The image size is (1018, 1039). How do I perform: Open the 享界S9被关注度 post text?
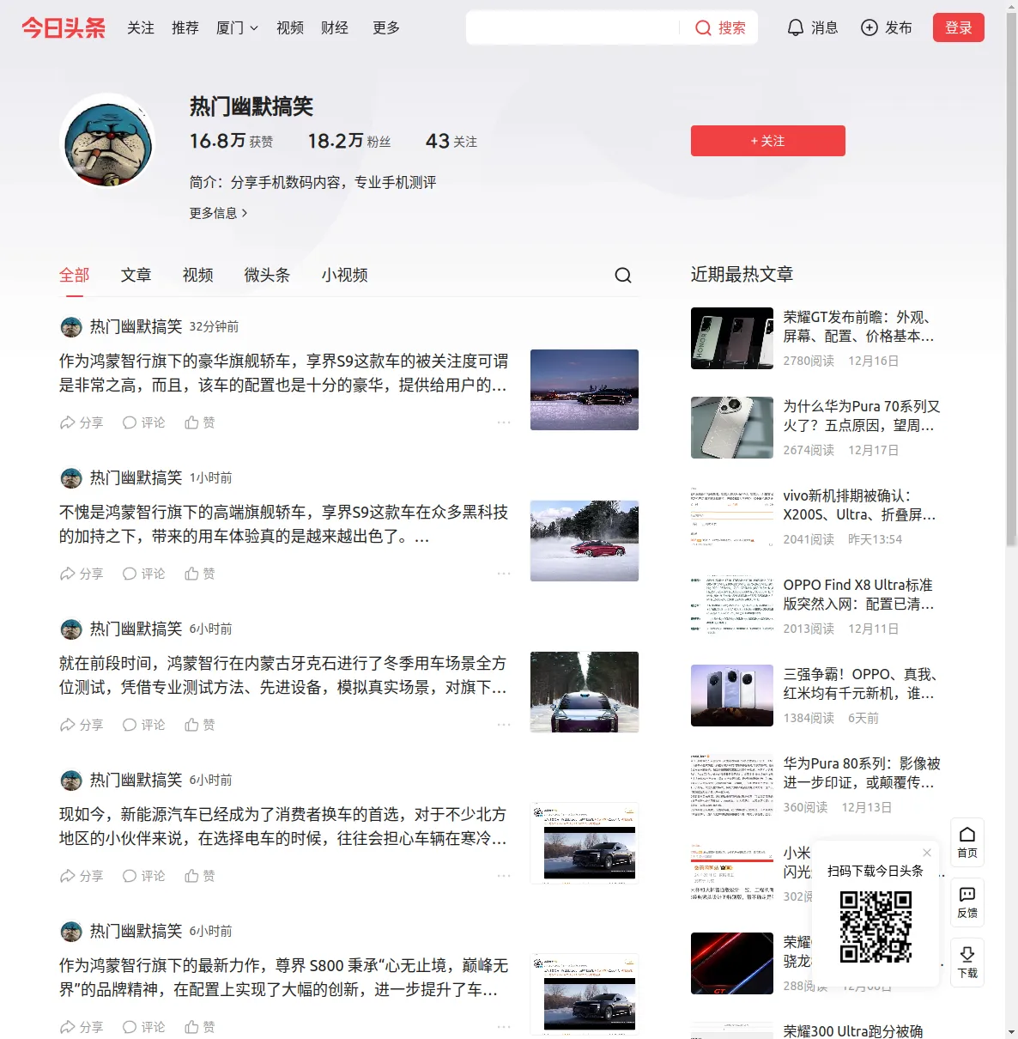tap(283, 373)
